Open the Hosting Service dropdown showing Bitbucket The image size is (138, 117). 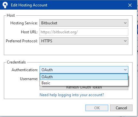pyautogui.click(x=84, y=23)
